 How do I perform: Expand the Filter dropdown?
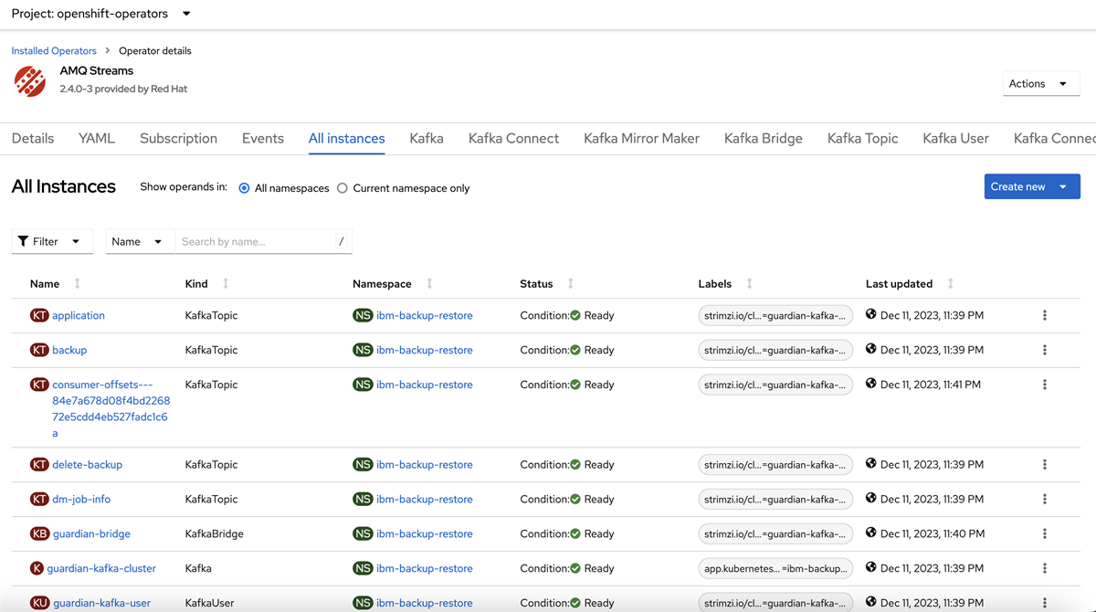[x=52, y=241]
